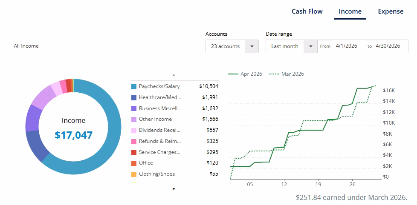Image resolution: width=417 pixels, height=205 pixels.
Task: Click the to date field 4/30/2026
Action: point(388,46)
